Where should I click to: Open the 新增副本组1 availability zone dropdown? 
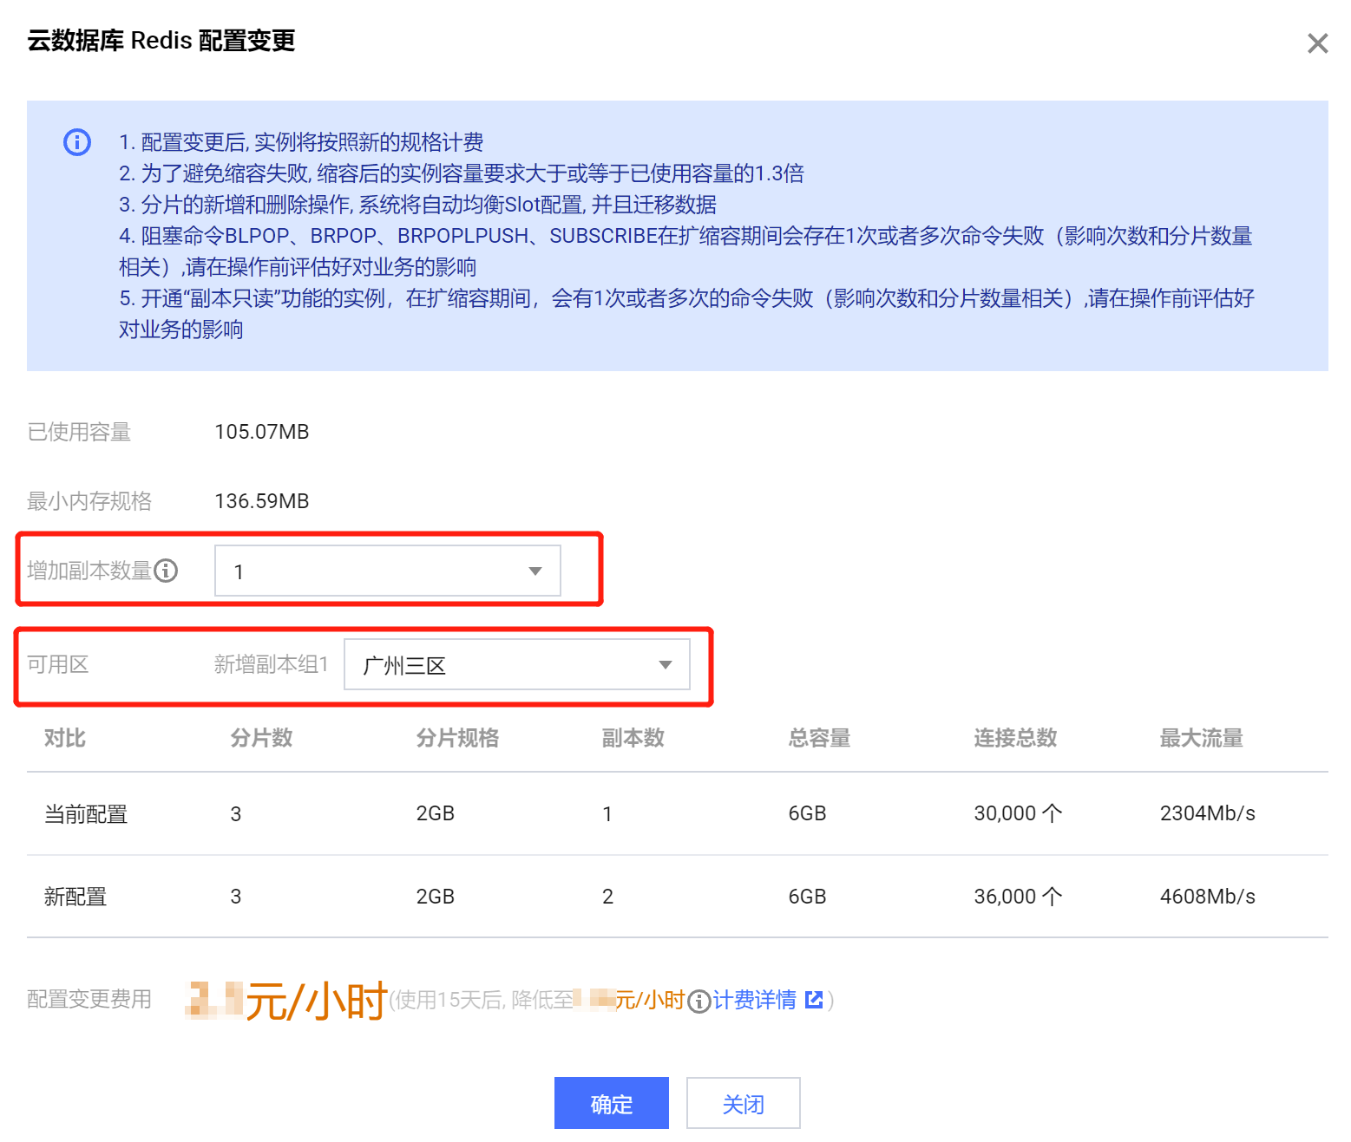coord(517,664)
